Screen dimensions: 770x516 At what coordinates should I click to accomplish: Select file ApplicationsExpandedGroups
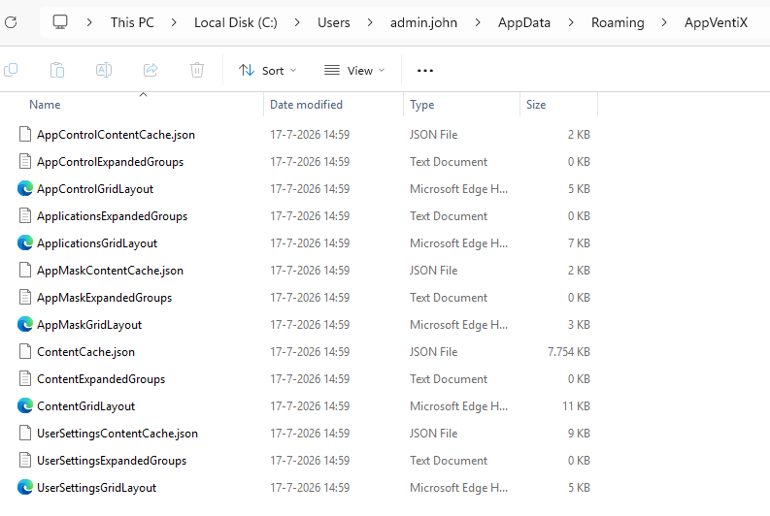pyautogui.click(x=112, y=216)
